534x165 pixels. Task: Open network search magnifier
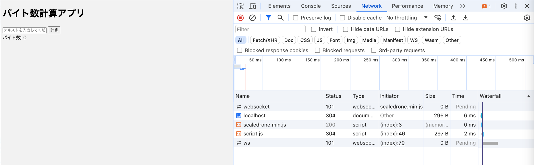[281, 18]
